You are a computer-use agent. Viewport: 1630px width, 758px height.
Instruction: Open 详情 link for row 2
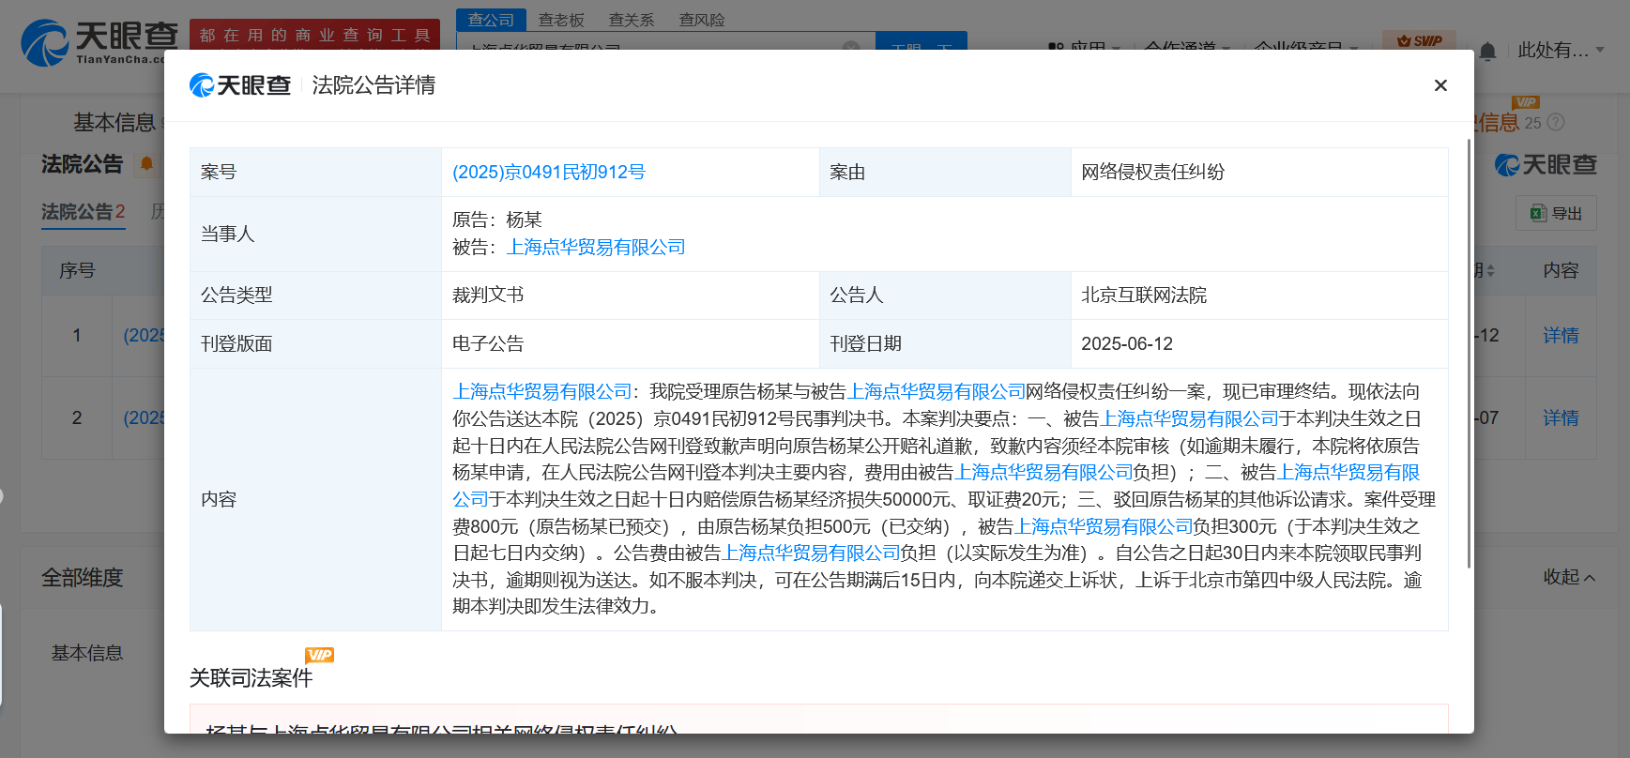point(1561,418)
